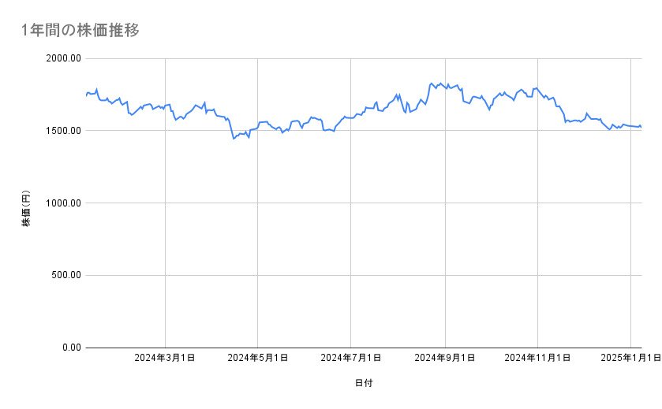This screenshot has height=409, width=662.
Task: Select the horizontal axis title 日付
Action: pyautogui.click(x=364, y=383)
